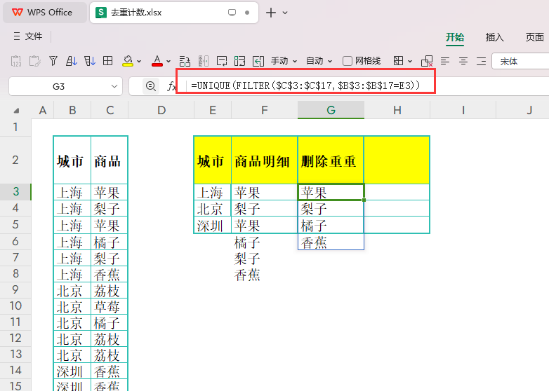
Task: Click the filter funnel icon
Action: [x=53, y=61]
